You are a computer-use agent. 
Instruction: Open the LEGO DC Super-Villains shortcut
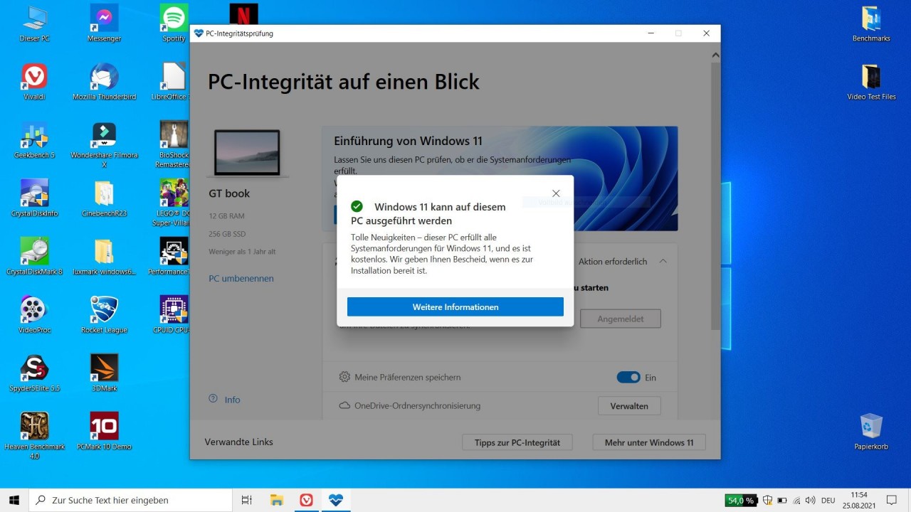point(171,203)
